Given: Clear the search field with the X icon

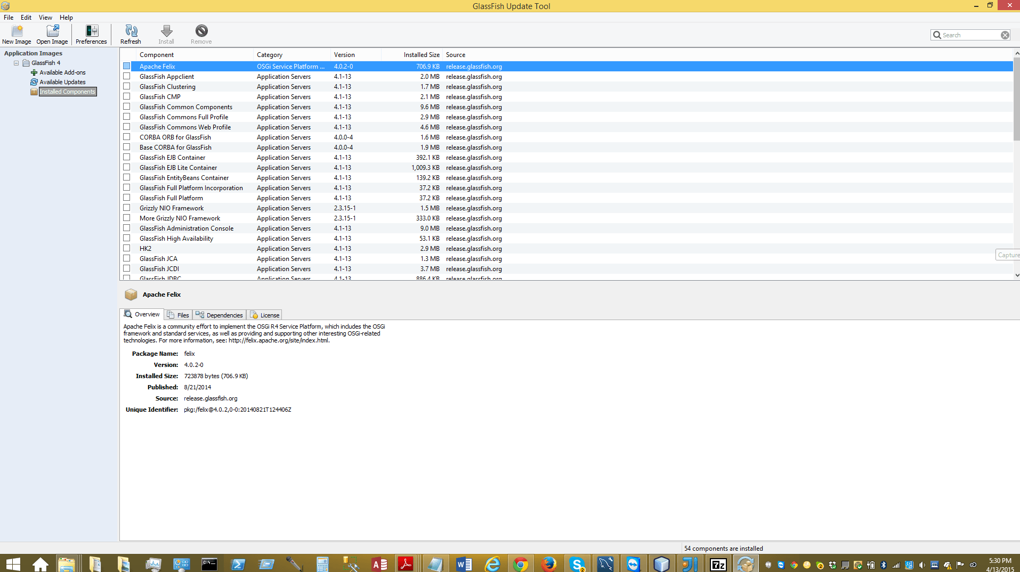Looking at the screenshot, I should coord(1005,35).
